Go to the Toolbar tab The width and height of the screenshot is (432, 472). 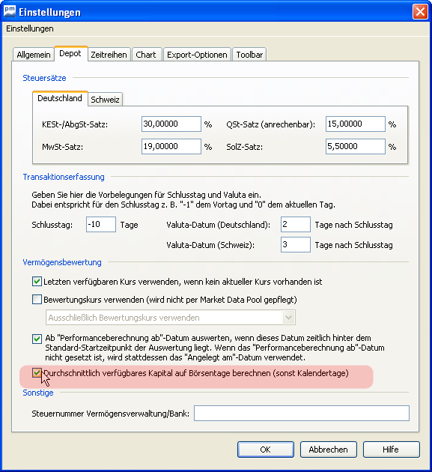tap(249, 55)
